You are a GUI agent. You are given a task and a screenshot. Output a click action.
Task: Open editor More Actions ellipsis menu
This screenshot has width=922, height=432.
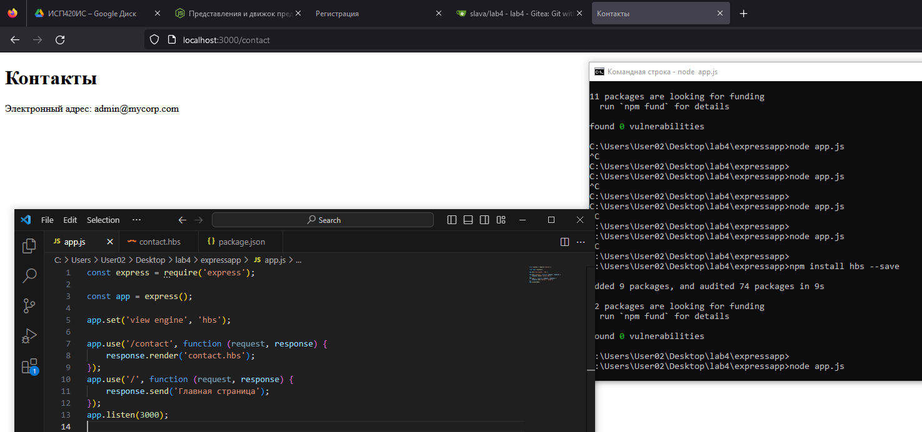581,242
